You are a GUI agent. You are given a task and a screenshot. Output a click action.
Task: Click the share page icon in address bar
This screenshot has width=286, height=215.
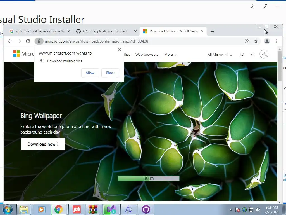247,41
